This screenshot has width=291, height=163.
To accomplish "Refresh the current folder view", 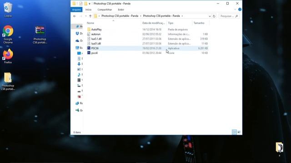I will click(214, 16).
